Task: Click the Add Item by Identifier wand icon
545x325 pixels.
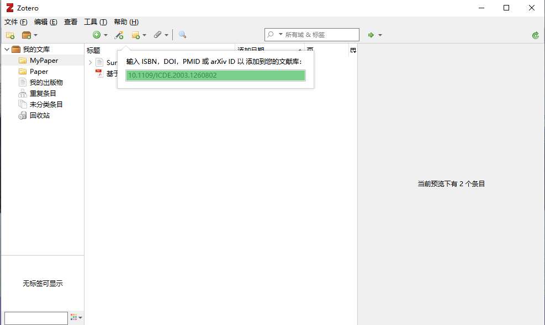Action: (119, 35)
